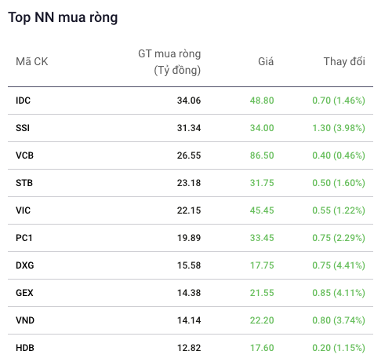Open the SSI stock ticker
The height and width of the screenshot is (362, 374).
(x=23, y=128)
